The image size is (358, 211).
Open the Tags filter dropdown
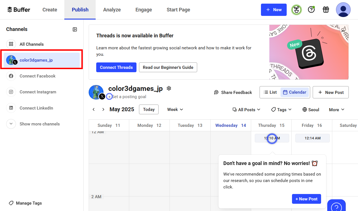coord(281,110)
